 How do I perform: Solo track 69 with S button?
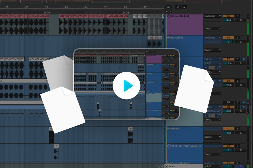pyautogui.click(x=237, y=102)
